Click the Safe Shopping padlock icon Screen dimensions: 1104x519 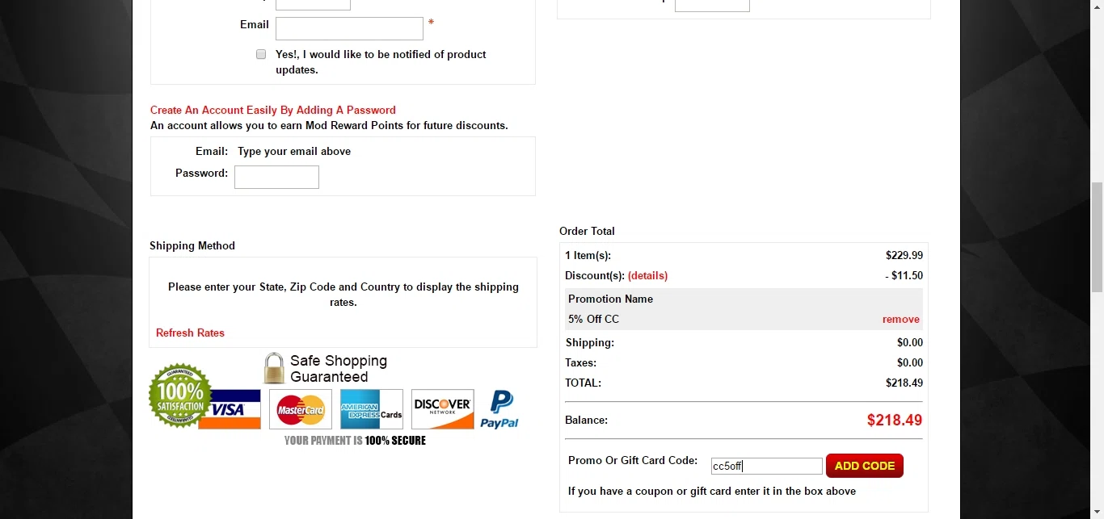click(x=274, y=368)
